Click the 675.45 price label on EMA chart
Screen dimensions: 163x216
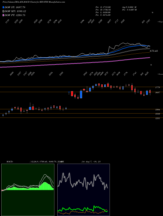tap(154, 51)
